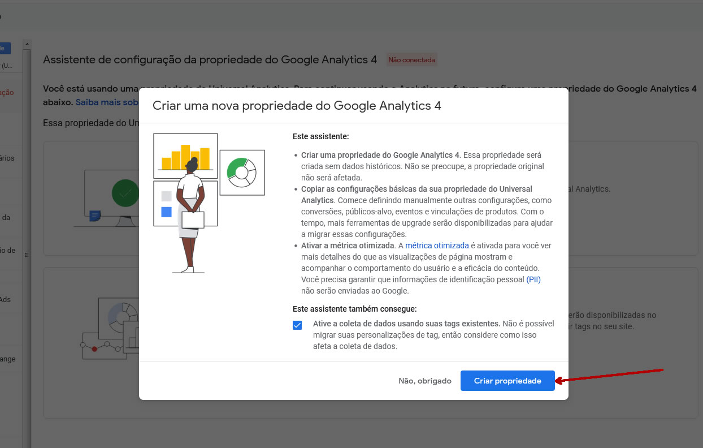
Task: Click the green checkmark monitor icon
Action: click(125, 193)
